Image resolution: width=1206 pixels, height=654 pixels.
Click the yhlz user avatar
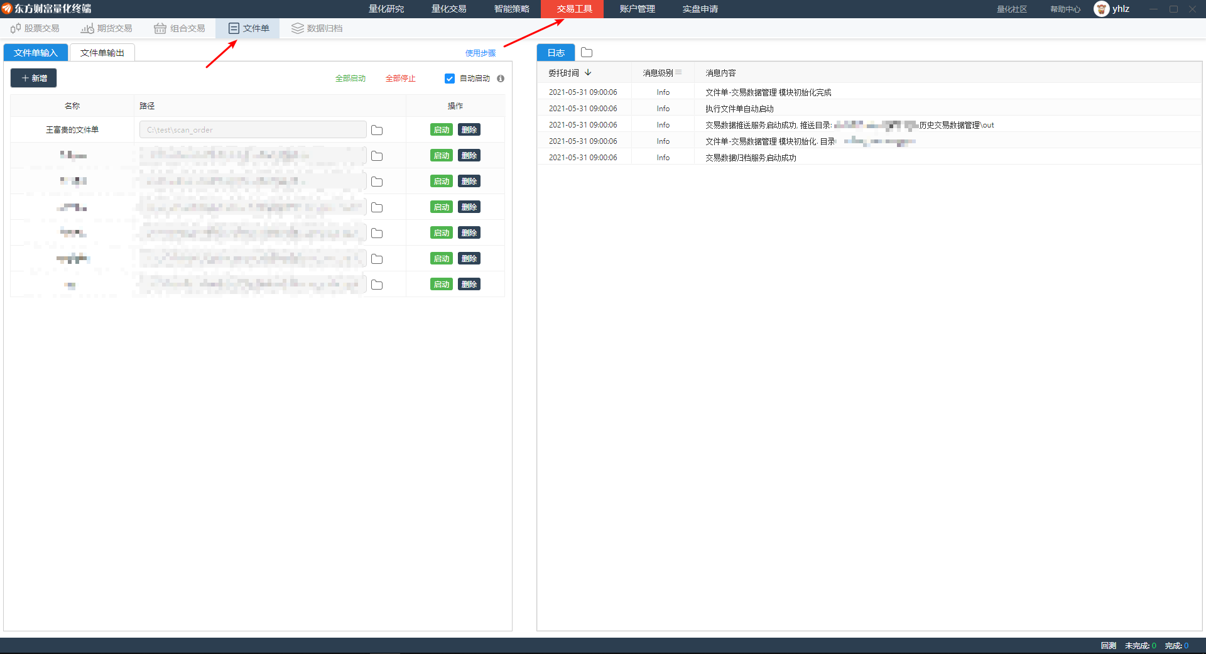click(1101, 9)
